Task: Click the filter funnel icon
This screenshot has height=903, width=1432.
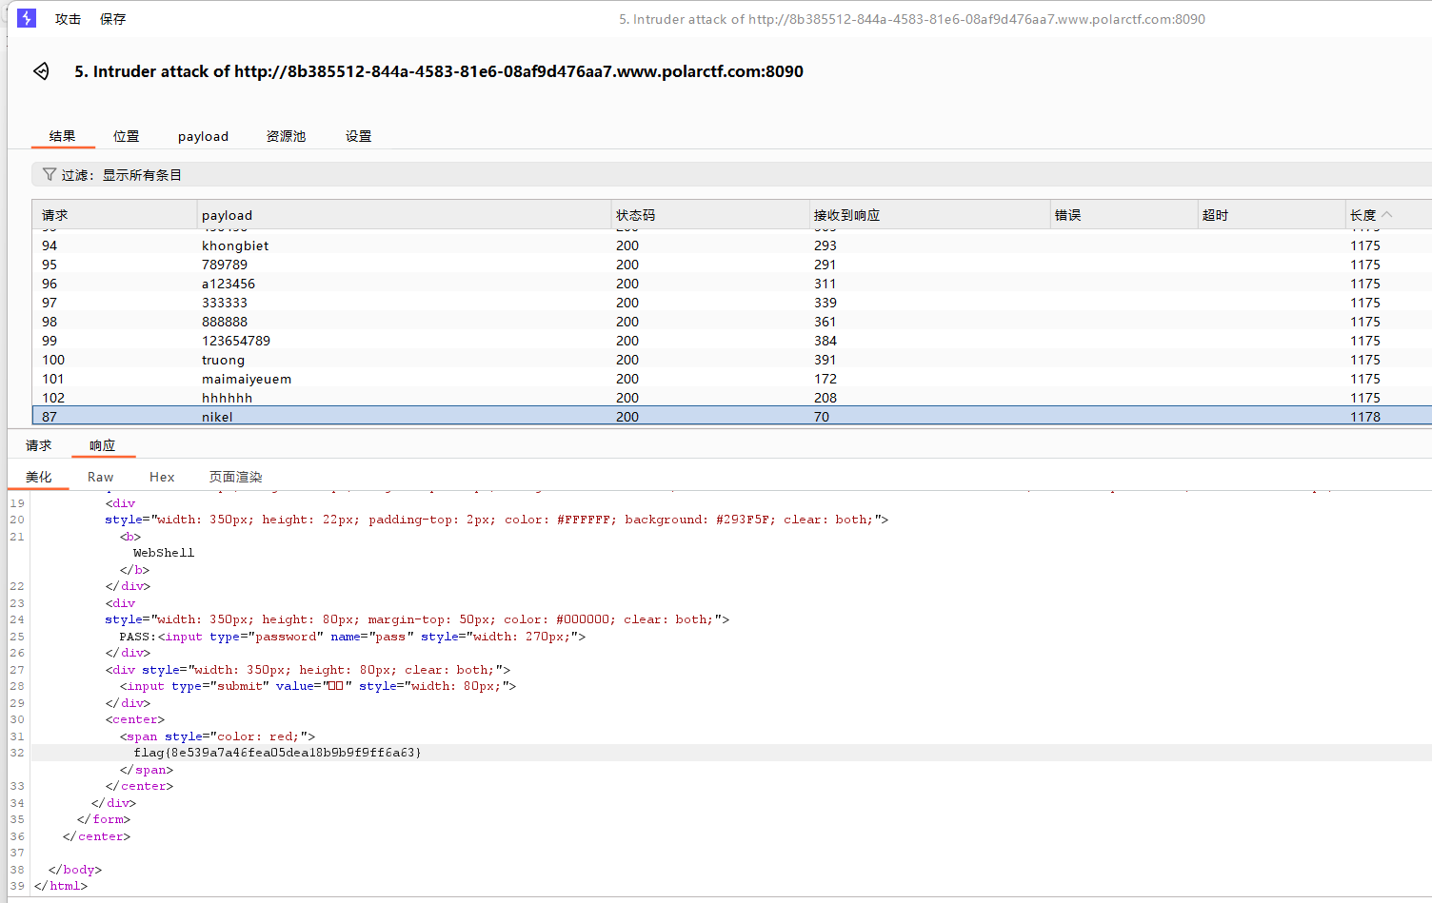Action: click(x=50, y=174)
